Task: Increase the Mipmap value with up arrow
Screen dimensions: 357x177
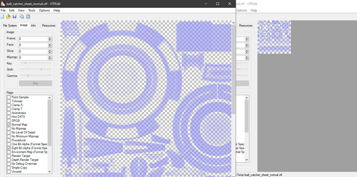Action: pyautogui.click(x=50, y=57)
